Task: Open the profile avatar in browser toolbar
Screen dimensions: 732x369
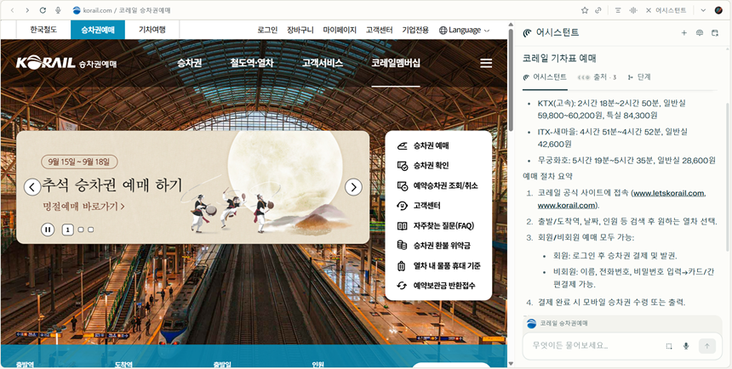Action: [718, 10]
